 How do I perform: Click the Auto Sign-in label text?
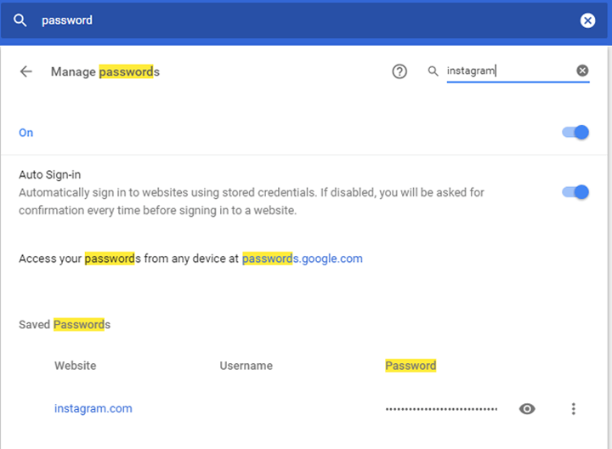(x=50, y=174)
